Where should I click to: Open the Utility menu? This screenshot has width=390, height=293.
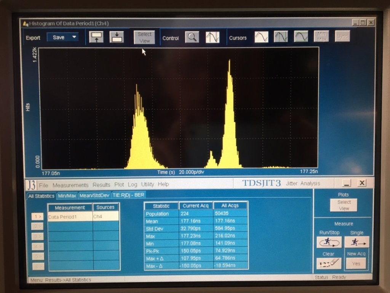[147, 185]
